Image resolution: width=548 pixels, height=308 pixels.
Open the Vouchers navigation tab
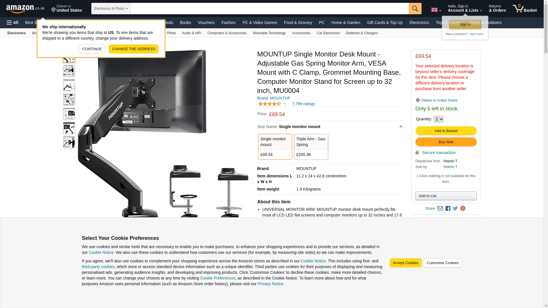tap(206, 23)
